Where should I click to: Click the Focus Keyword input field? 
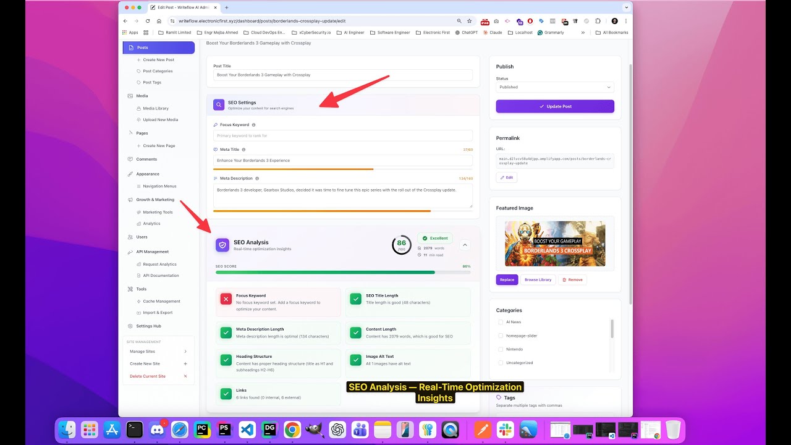[343, 135]
